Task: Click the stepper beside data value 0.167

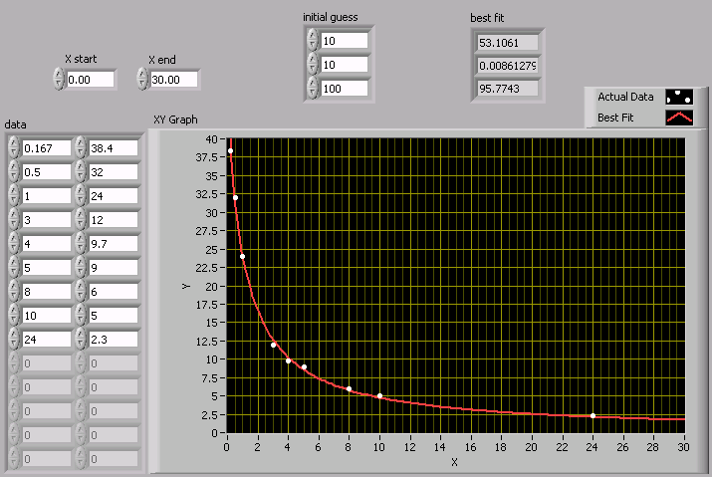Action: [x=14, y=147]
